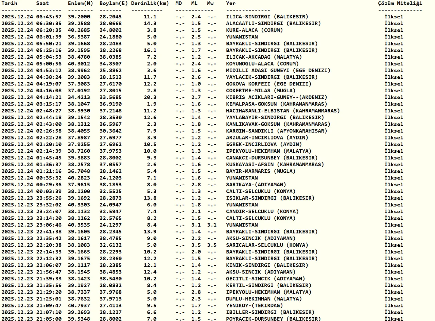Click the Tarih column header
Screen dimensions: 435x321
[x=9, y=3]
